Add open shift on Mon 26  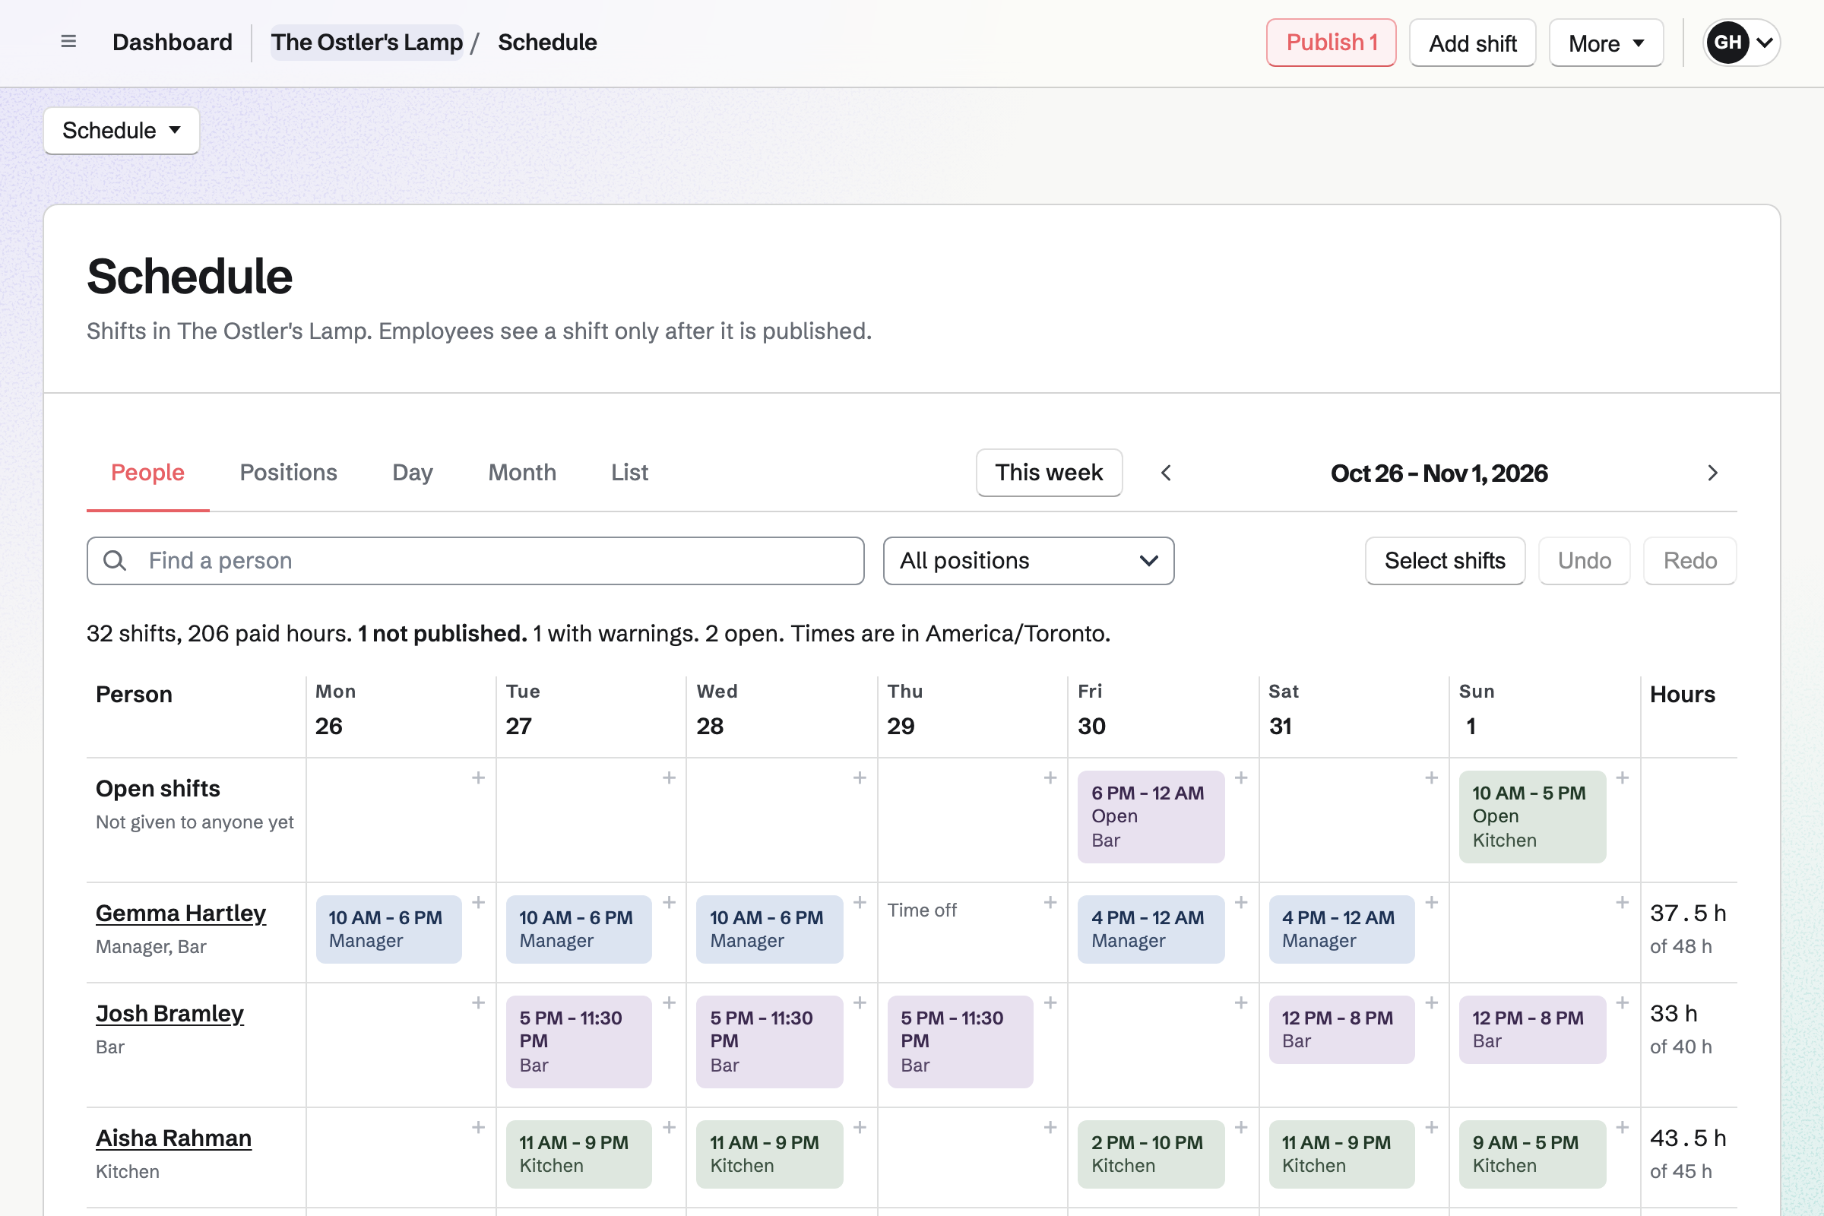(479, 777)
